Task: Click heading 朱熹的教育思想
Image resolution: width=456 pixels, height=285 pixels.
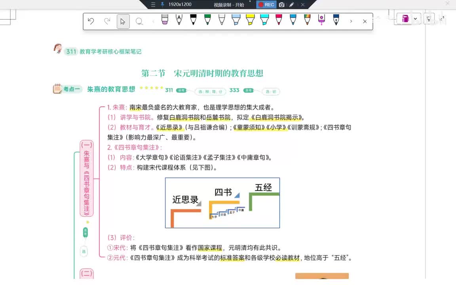Action: (x=111, y=89)
